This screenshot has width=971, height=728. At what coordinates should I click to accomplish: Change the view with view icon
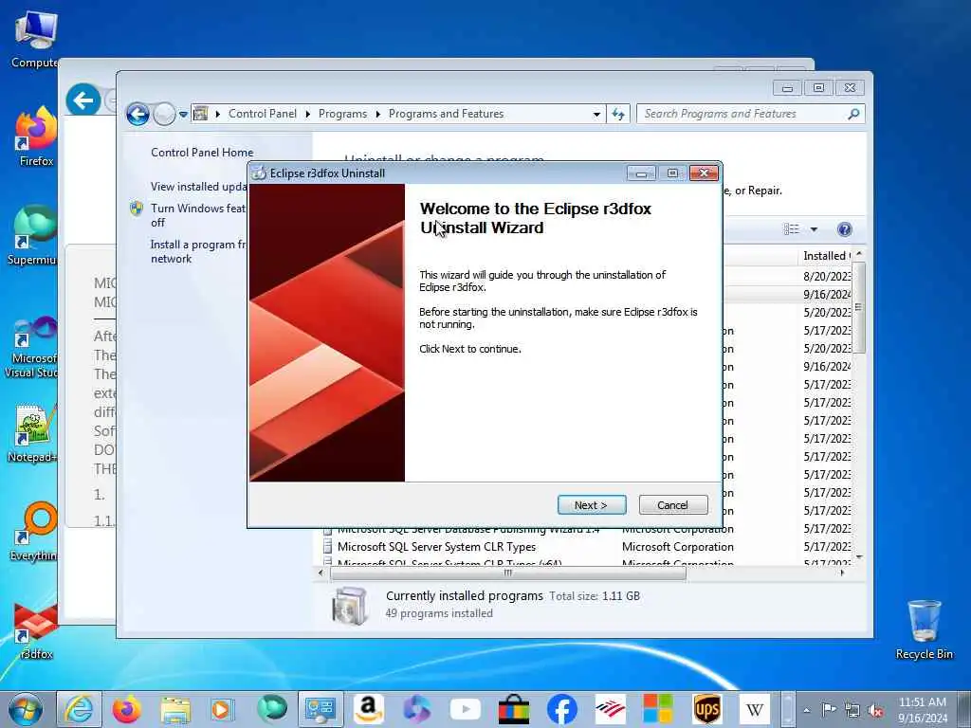click(792, 229)
